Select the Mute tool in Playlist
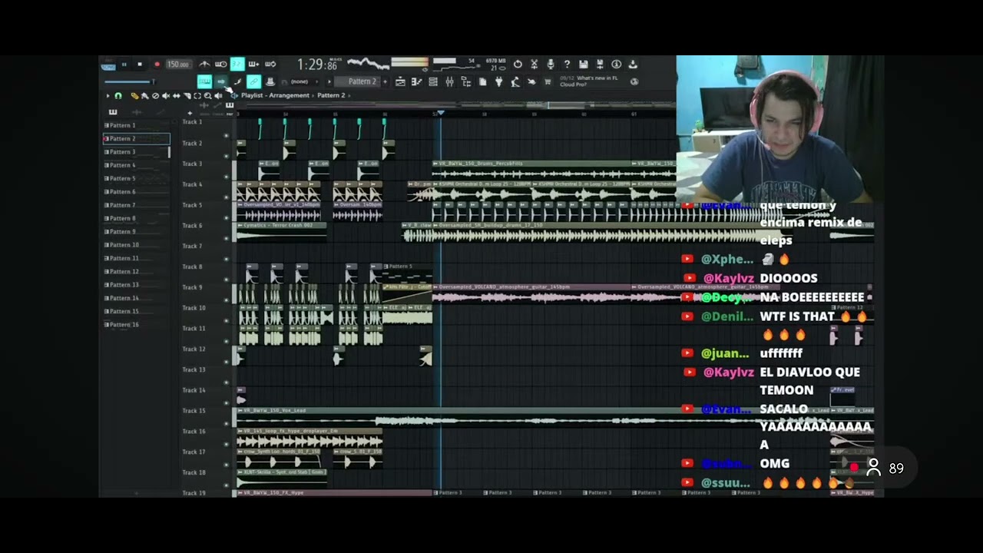 click(x=166, y=96)
